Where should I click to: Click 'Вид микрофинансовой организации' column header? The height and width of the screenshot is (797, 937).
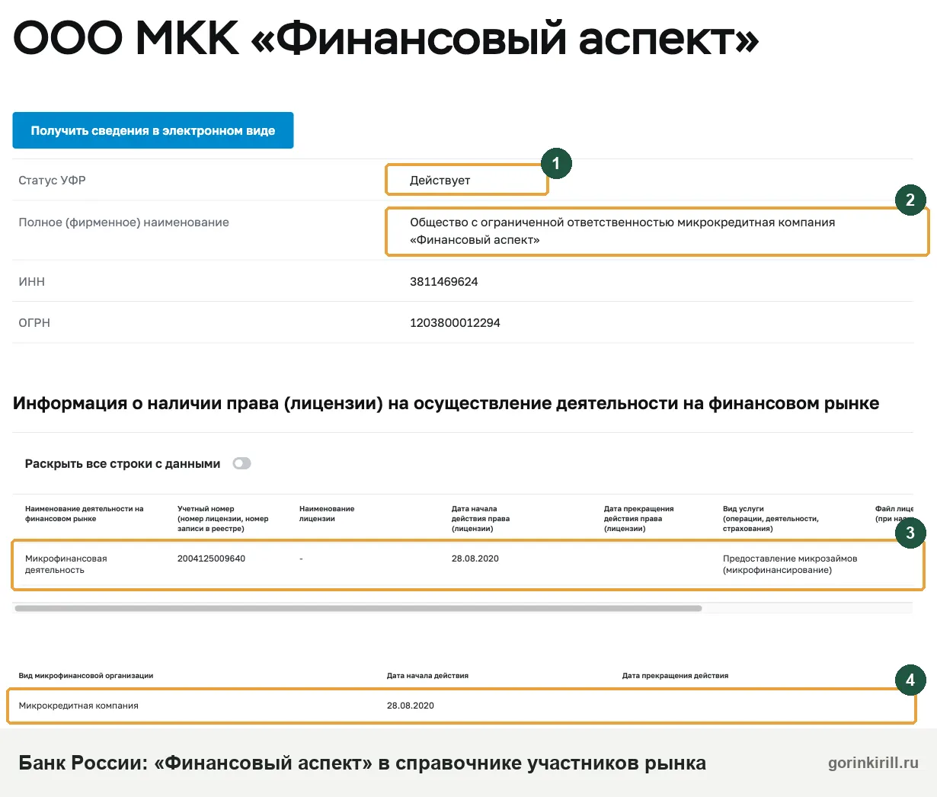[86, 676]
